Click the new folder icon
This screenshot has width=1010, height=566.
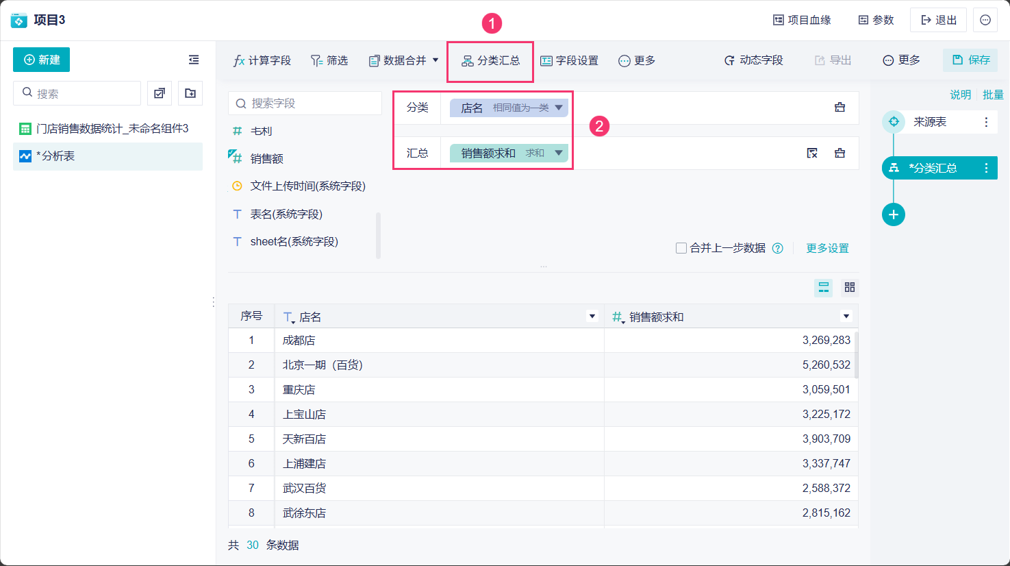tap(190, 93)
